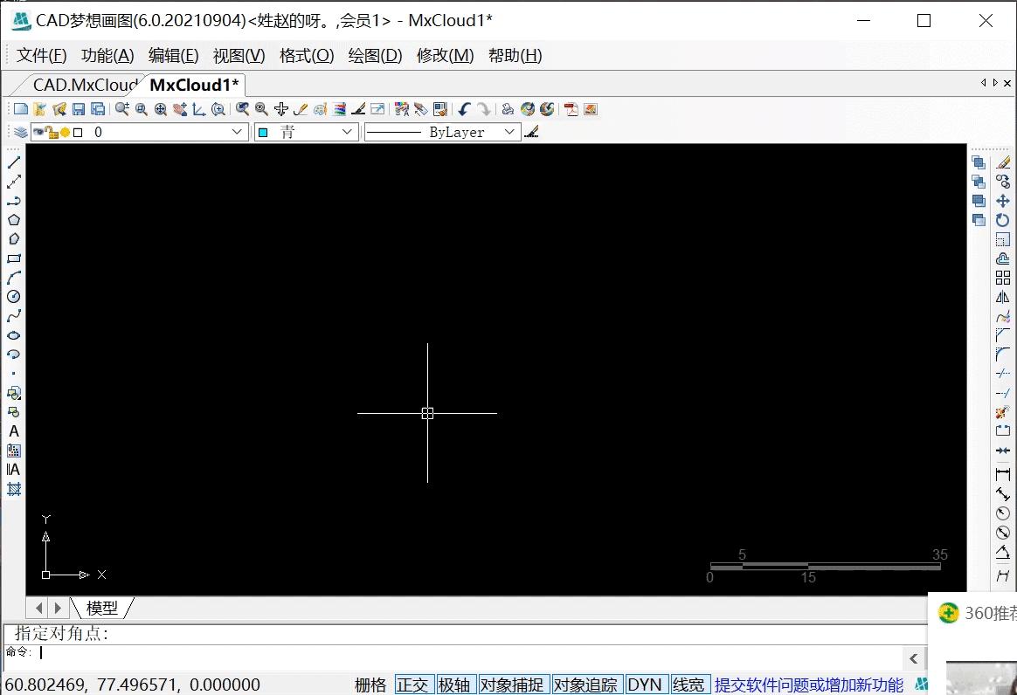
Task: Select the Rectangle drawing tool
Action: coord(13,258)
